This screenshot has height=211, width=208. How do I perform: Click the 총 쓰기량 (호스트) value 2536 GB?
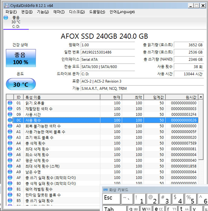click(189, 52)
